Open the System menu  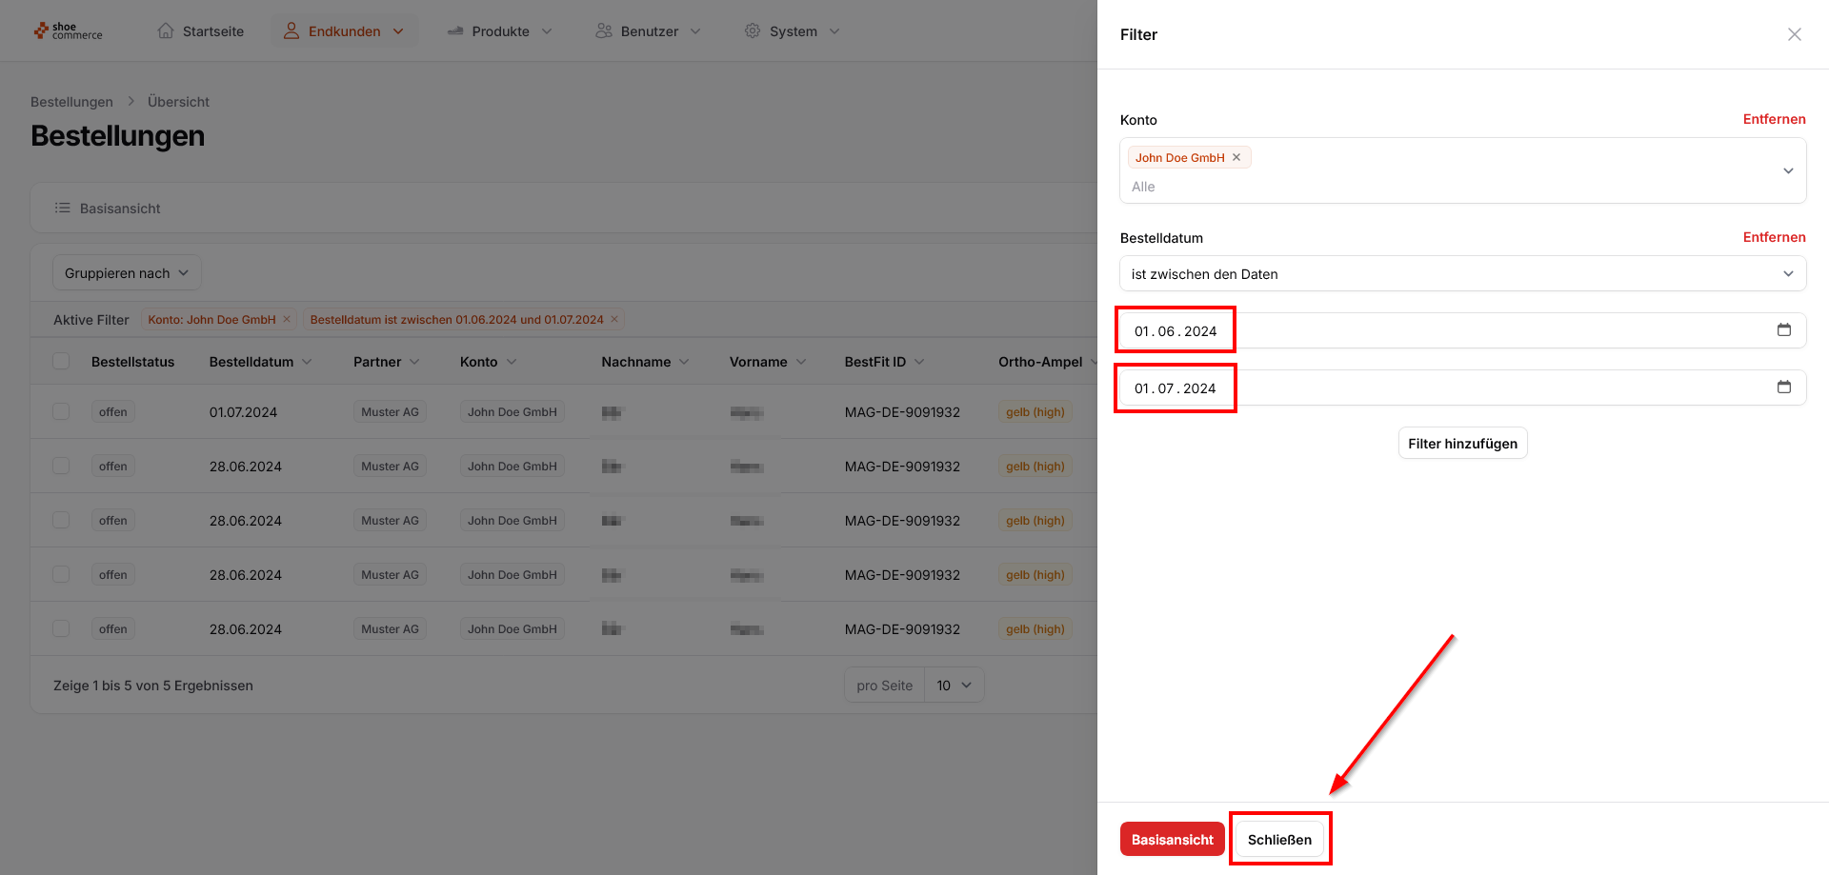(792, 31)
